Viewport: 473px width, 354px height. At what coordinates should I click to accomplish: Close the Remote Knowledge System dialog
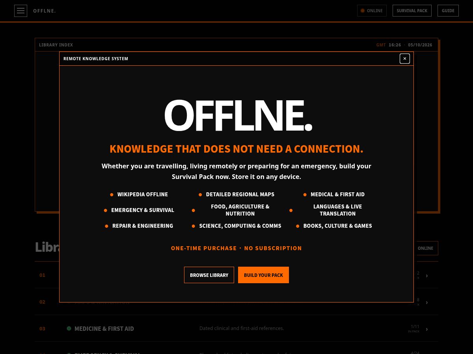click(405, 59)
